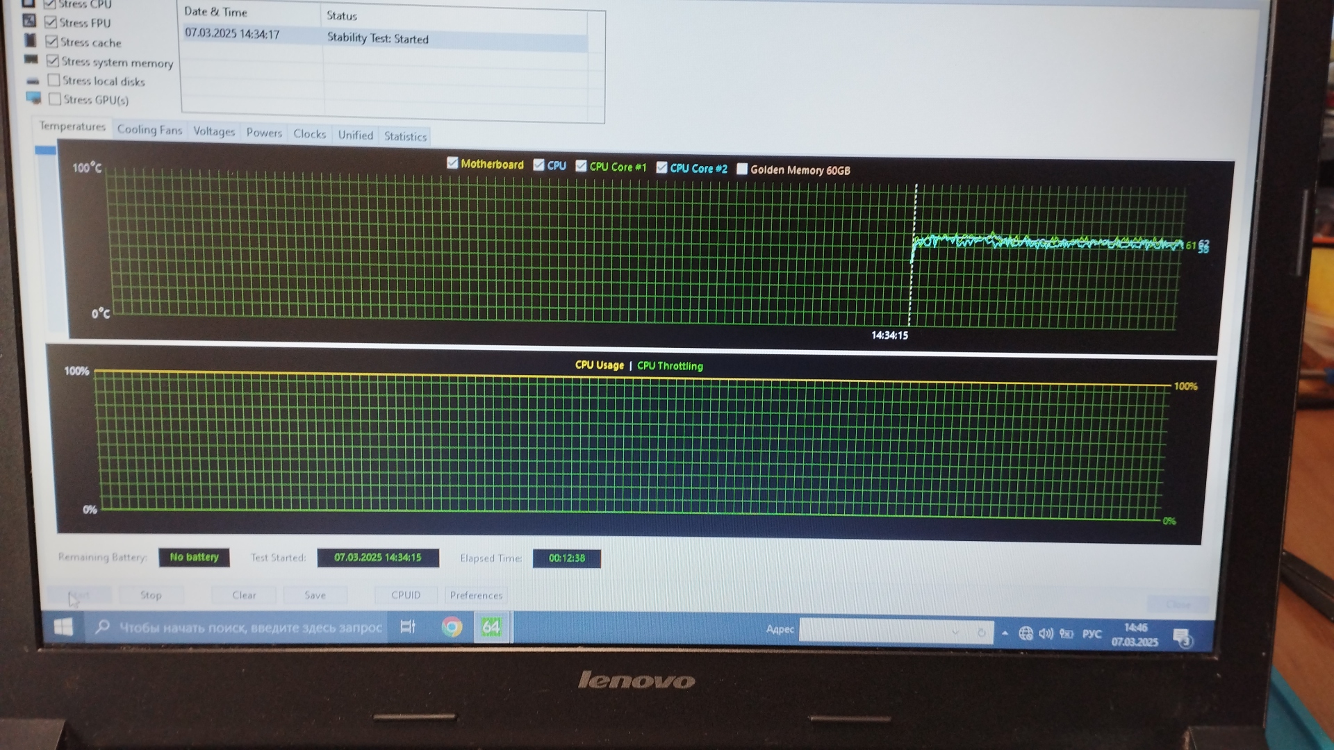Click the Stress system memory icon
1334x750 pixels.
coord(31,60)
